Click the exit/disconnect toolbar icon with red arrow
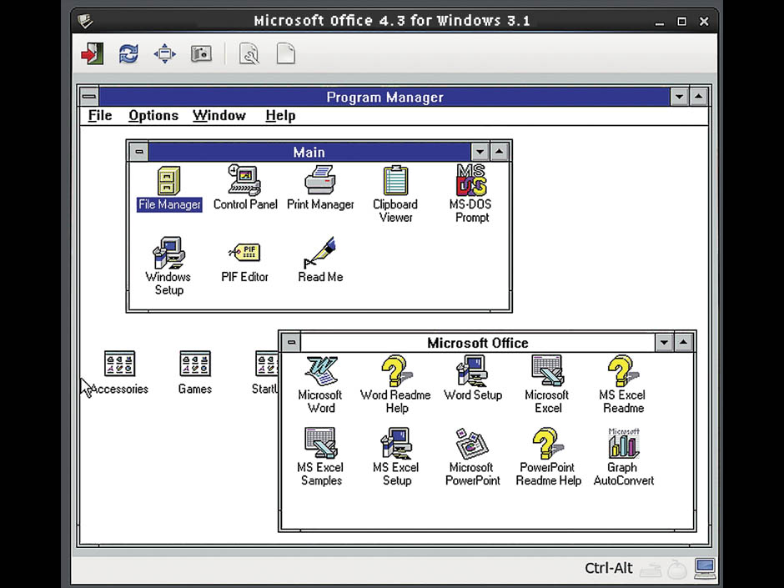 pos(93,53)
